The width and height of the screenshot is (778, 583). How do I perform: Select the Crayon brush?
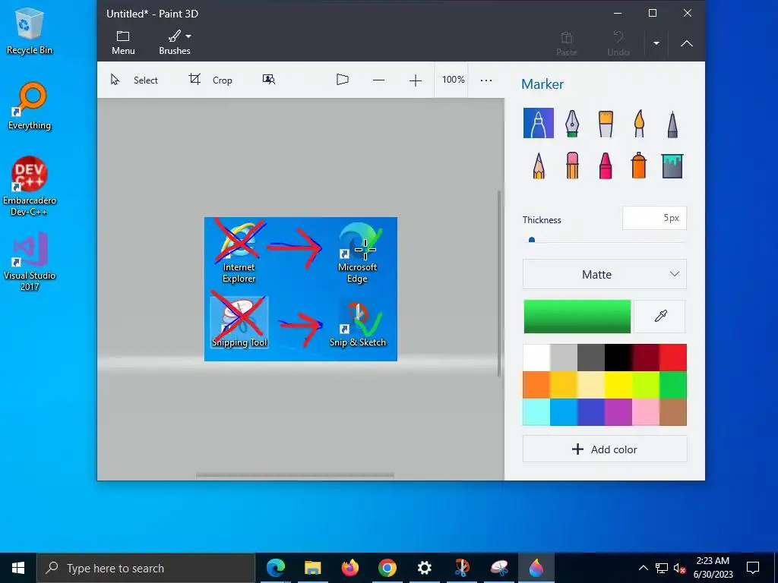[606, 165]
